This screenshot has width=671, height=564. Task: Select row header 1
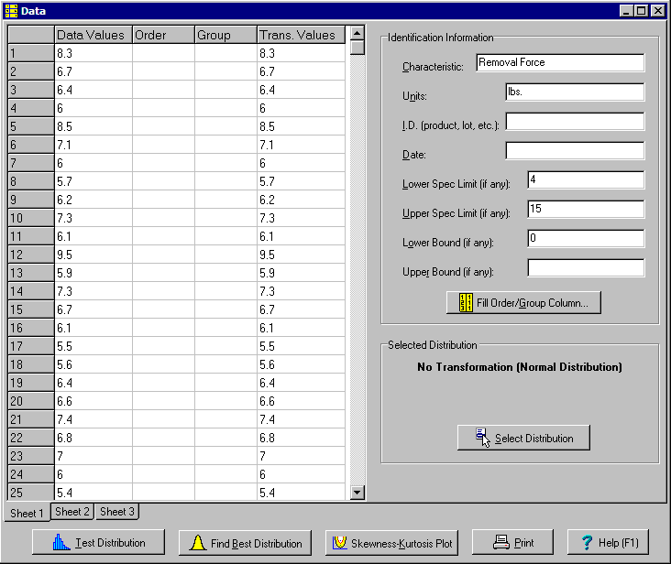(31, 53)
